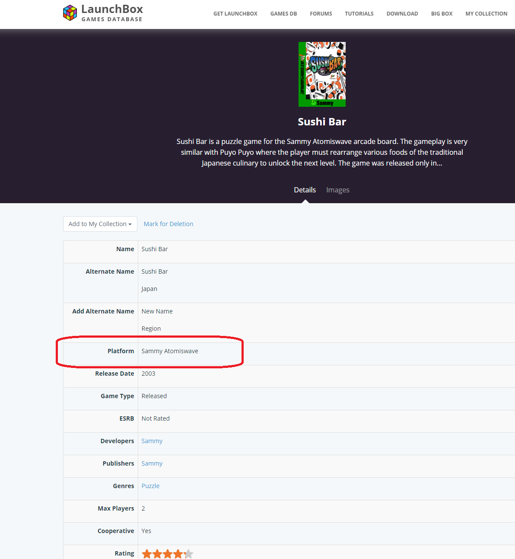Screen dimensions: 515x559
Task: Click the Sammy developer link
Action: click(152, 441)
